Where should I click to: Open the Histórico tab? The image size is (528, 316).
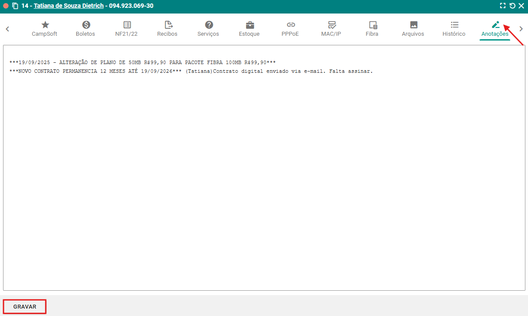click(x=454, y=29)
